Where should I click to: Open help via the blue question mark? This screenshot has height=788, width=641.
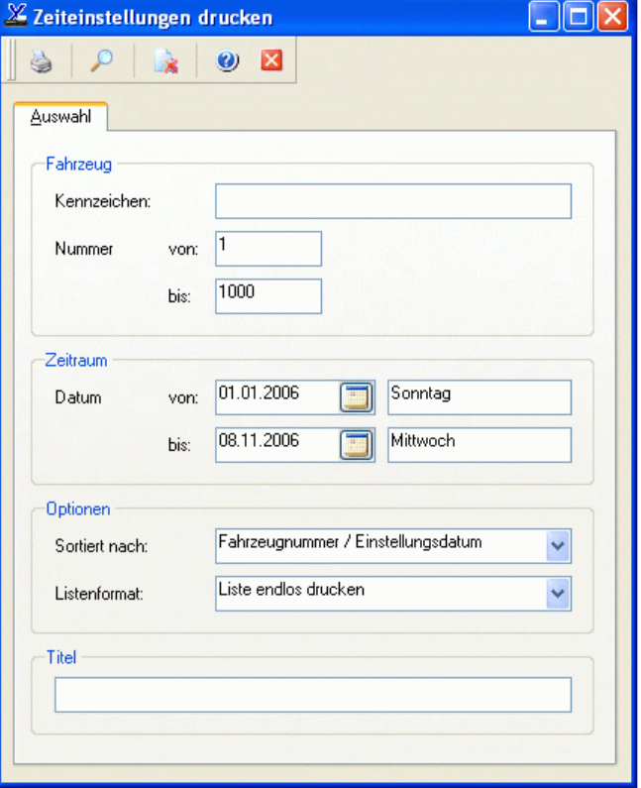coord(227,62)
